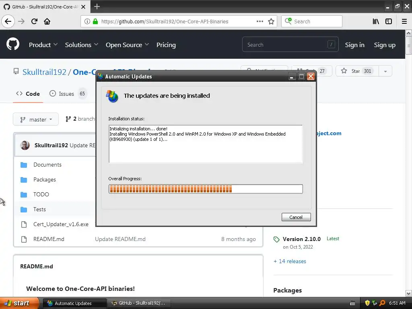Expand the Open Source dropdown
This screenshot has width=412, height=309.
click(127, 45)
